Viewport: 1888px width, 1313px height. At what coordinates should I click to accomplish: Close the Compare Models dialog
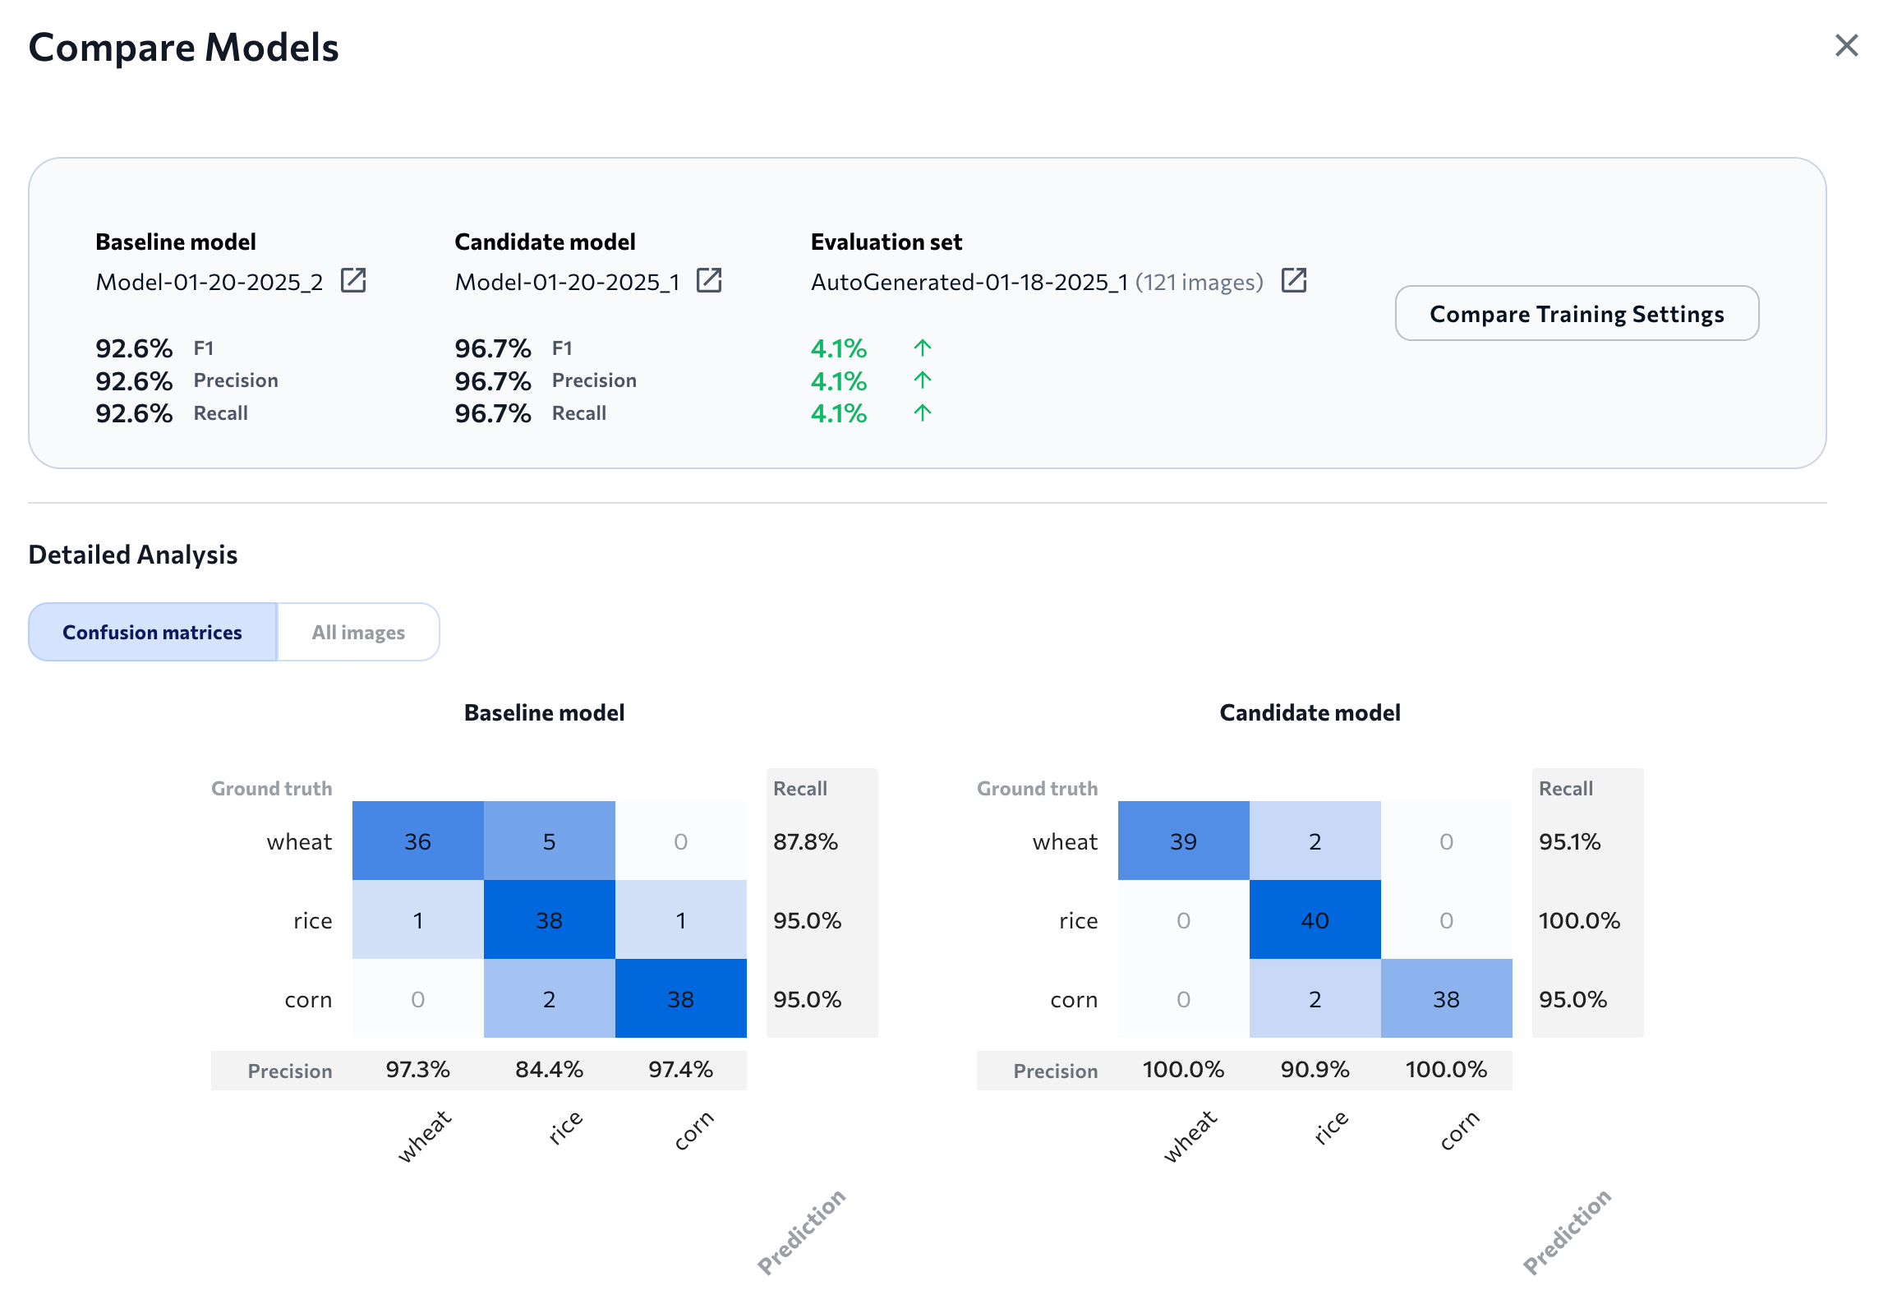point(1846,46)
